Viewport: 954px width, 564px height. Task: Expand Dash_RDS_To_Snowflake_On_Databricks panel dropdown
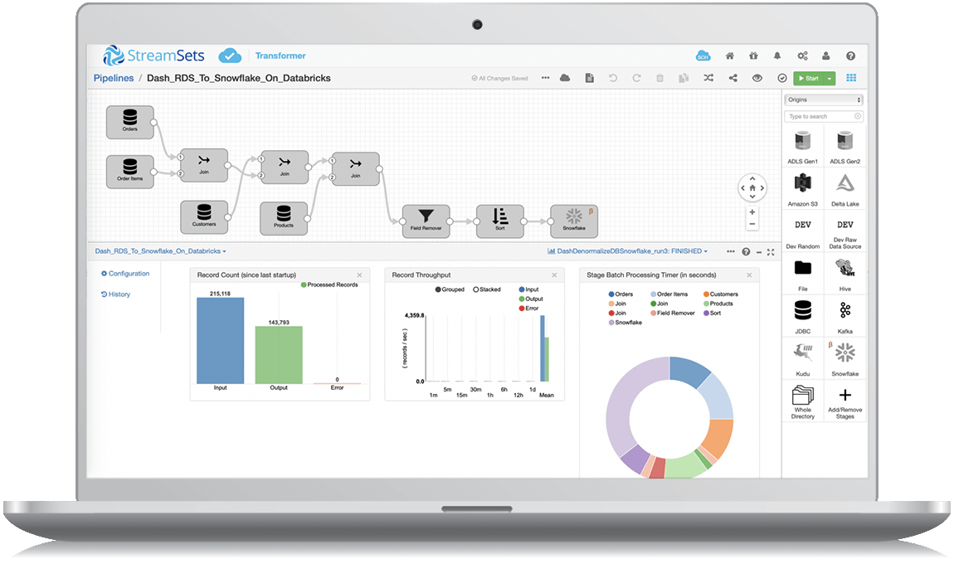160,251
